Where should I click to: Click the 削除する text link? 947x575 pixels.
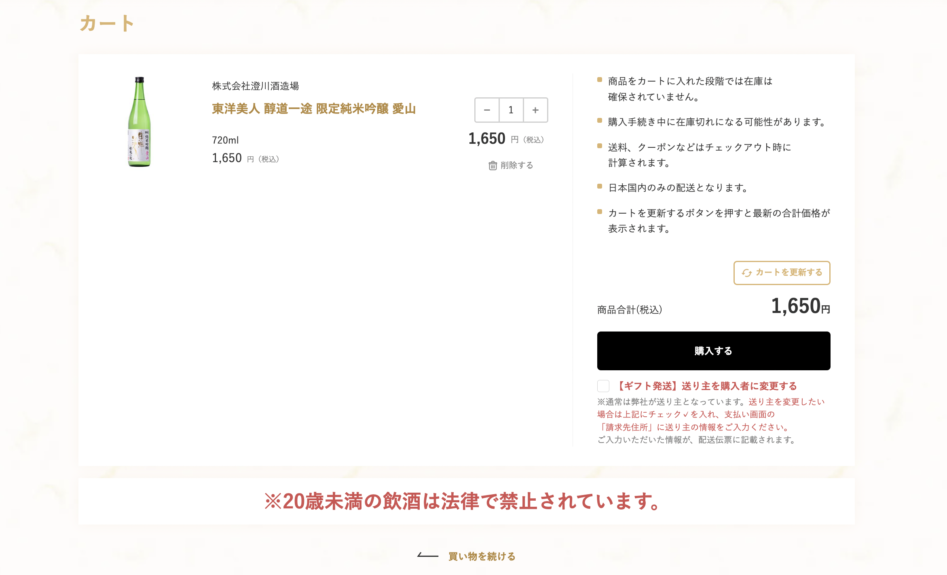[x=517, y=165]
